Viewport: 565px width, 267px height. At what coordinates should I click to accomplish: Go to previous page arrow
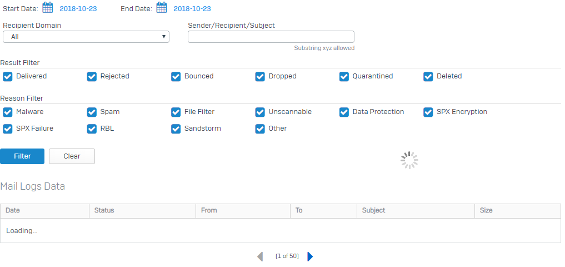click(260, 256)
